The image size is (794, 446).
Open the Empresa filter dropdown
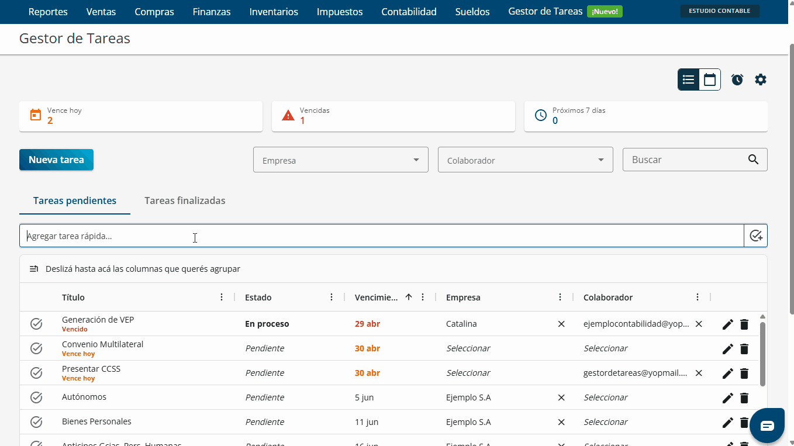tap(341, 160)
